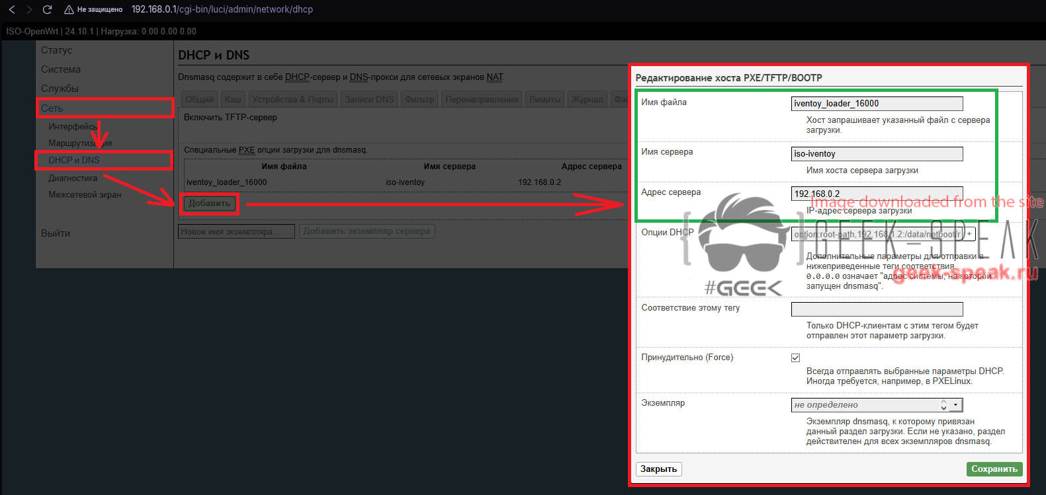Viewport: 1046px width, 495px height.
Task: Click the 'Имя файла' input field
Action: [x=877, y=104]
